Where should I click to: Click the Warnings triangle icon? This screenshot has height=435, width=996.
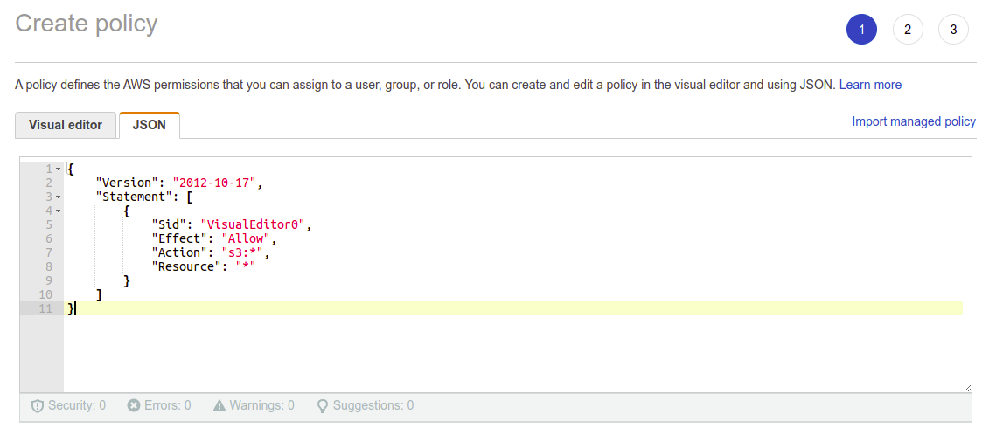219,406
